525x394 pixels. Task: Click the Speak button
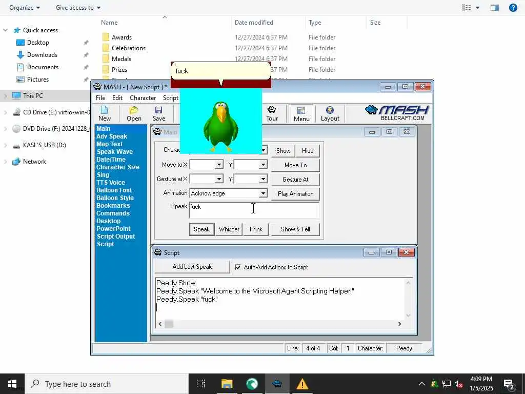coord(201,229)
